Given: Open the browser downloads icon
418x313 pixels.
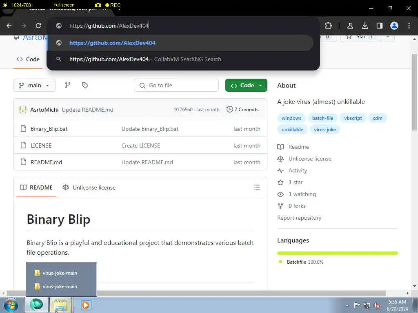Looking at the screenshot, I should (365, 26).
